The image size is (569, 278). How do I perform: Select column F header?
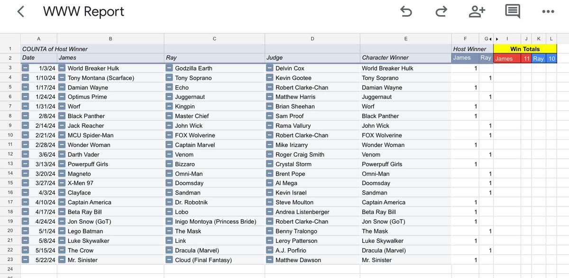pyautogui.click(x=465, y=39)
